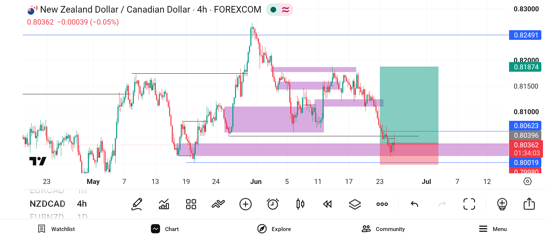Viewport: 546px width, 239px height.
Task: Open the object tree layers icon
Action: click(x=355, y=204)
